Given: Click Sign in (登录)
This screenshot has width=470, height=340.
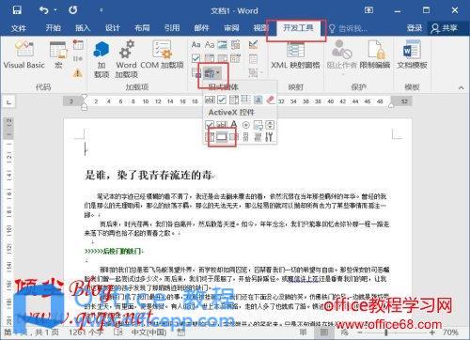Looking at the screenshot, I should 415,28.
